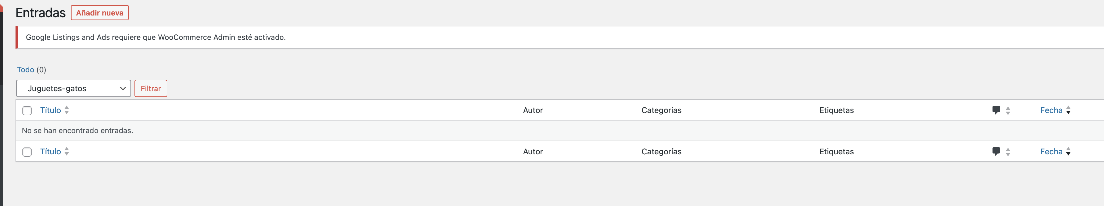Click the Todo filter link
Screen dimensions: 1104x206
coord(25,69)
